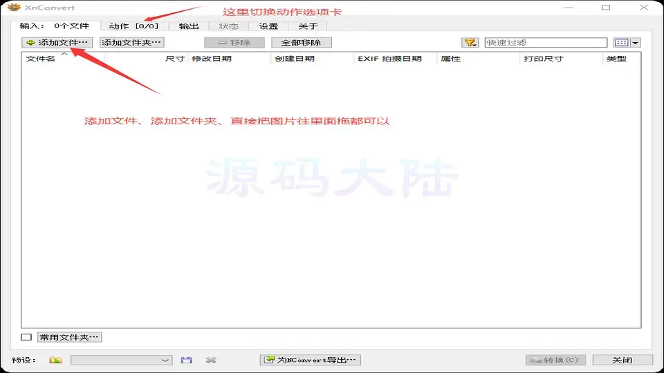Select the 输入 tab
This screenshot has width=664, height=373.
55,26
